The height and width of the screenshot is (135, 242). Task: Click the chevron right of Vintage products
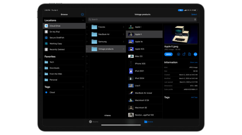(124, 49)
